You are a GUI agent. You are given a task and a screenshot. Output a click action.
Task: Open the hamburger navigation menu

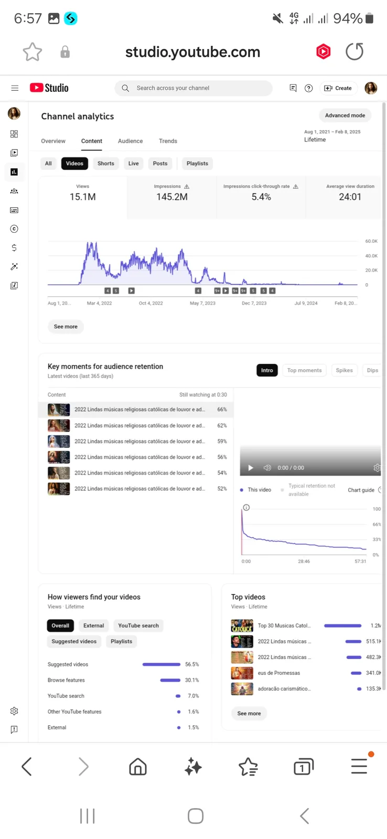(15, 88)
